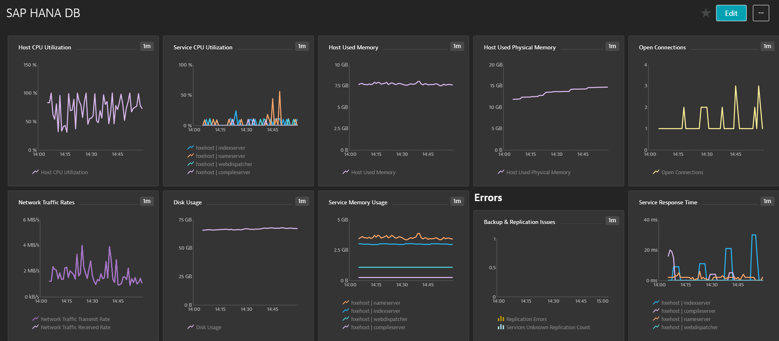Open the Service CPU Utilization tile title
The image size is (779, 341).
point(203,47)
